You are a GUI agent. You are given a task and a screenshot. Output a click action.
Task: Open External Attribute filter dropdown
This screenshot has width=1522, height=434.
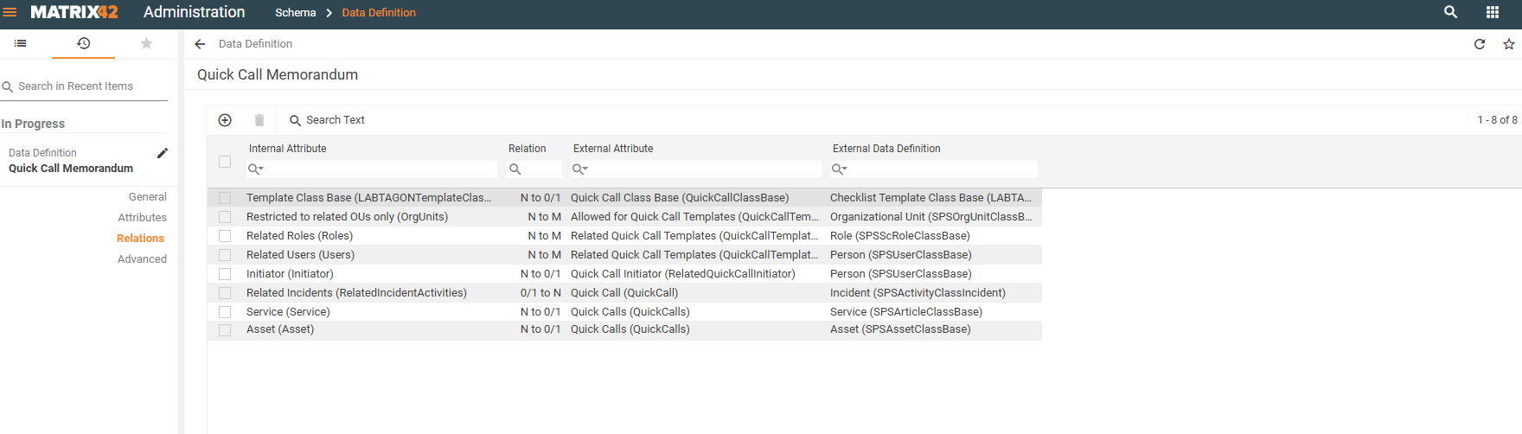coord(580,169)
